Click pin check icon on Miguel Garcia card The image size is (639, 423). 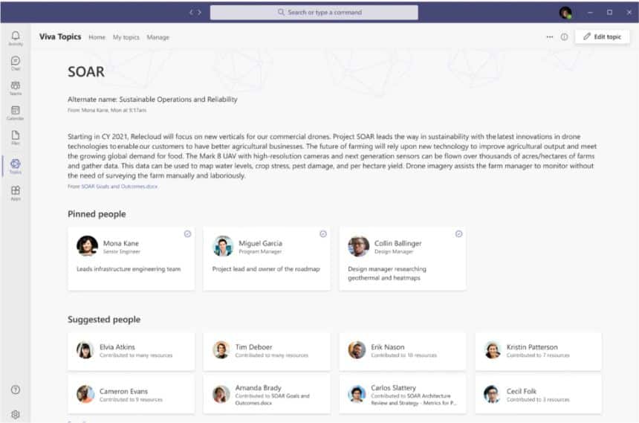point(323,233)
